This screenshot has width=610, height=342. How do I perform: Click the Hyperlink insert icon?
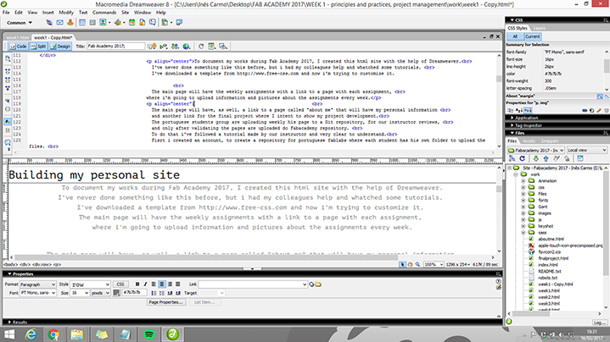(49, 23)
